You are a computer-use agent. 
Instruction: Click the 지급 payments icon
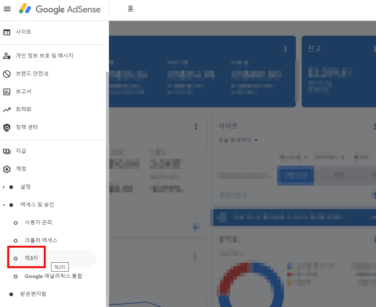pyautogui.click(x=7, y=151)
